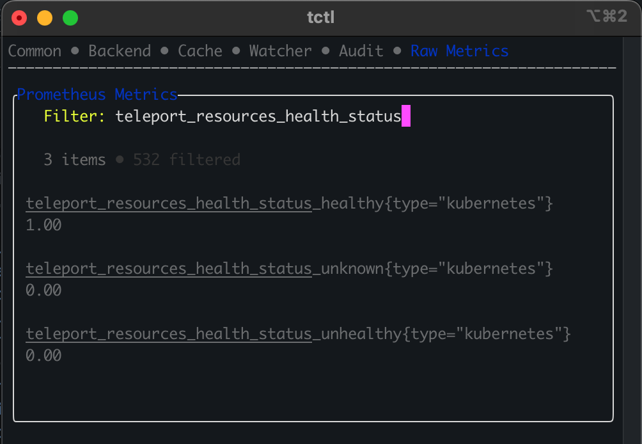Viewport: 642px width, 444px height.
Task: Show the Audit tab
Action: point(361,51)
